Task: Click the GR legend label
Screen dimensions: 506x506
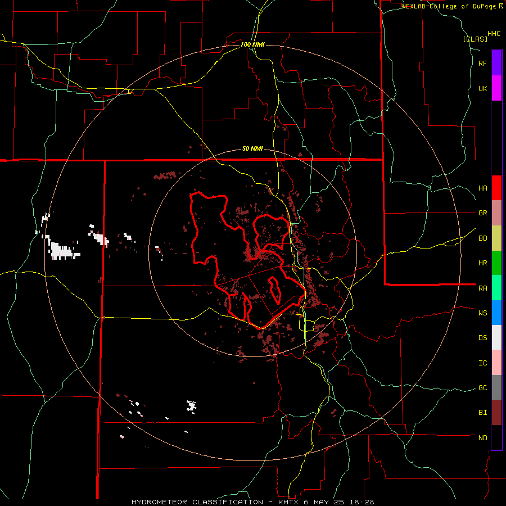Action: (x=482, y=213)
